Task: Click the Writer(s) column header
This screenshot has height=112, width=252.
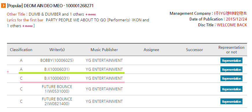Action: point(57,50)
